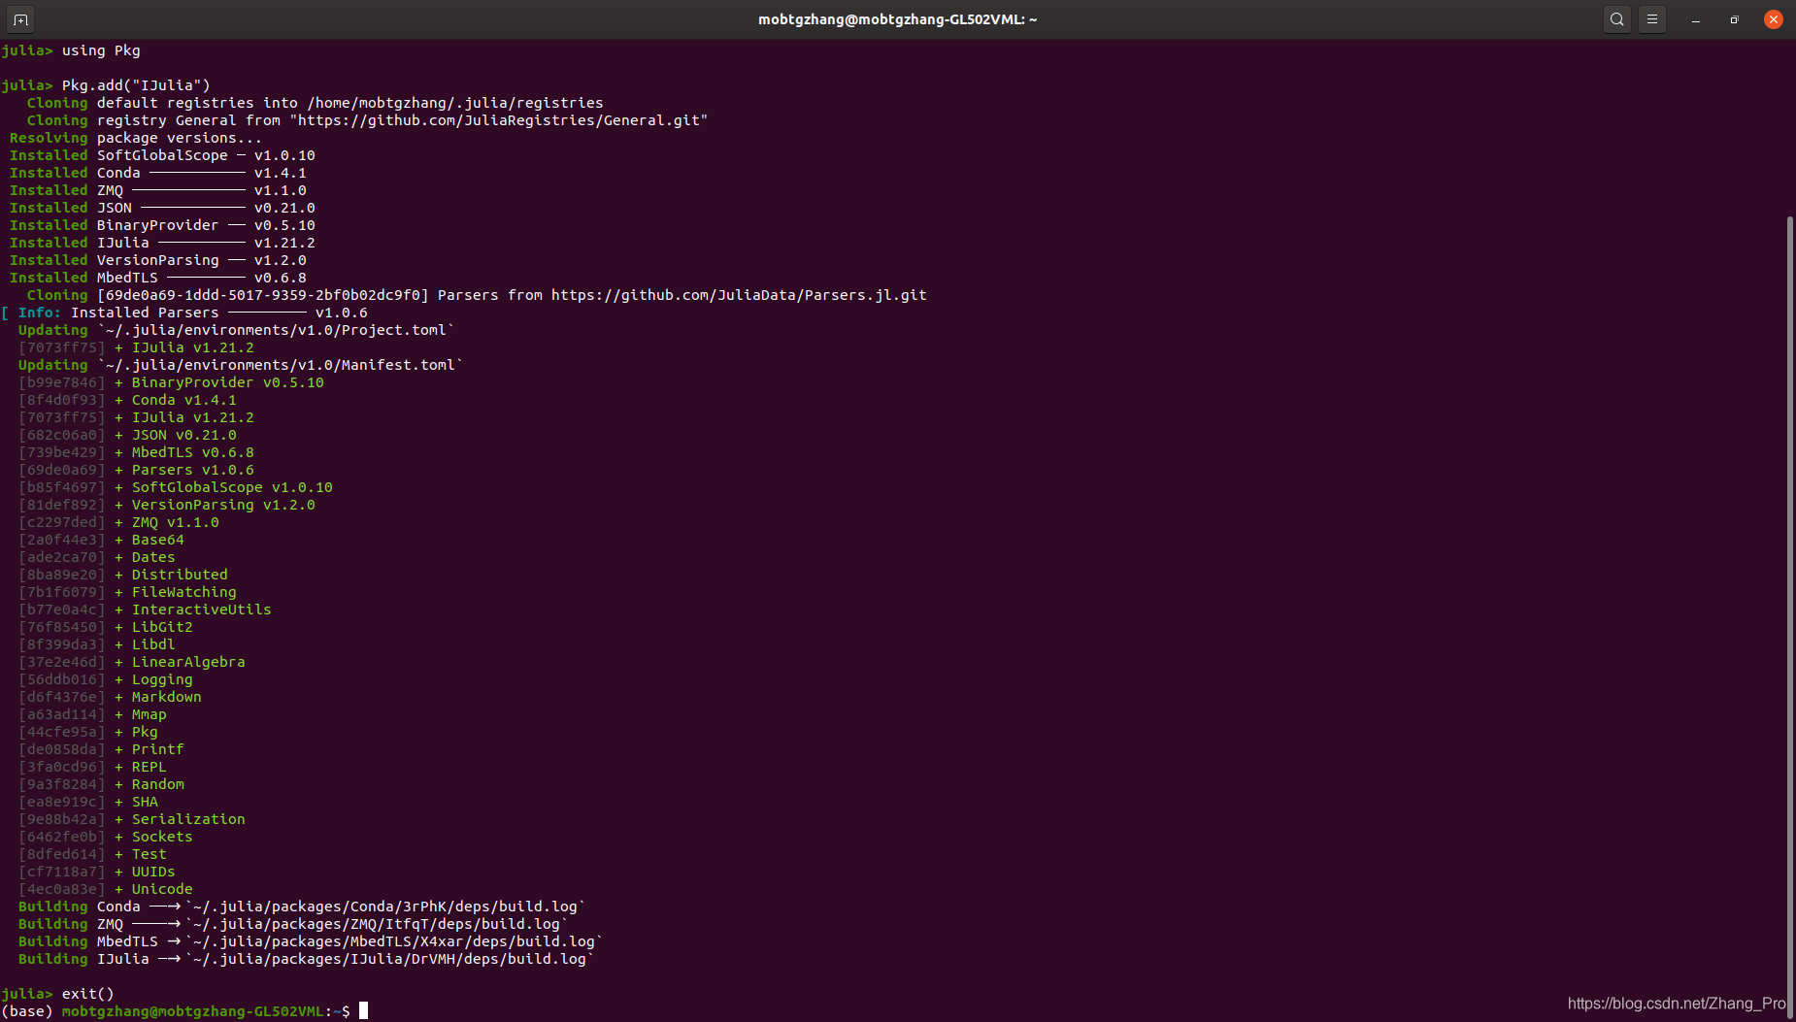Click the Installed Conda v1.4.1 line
1796x1022 pixels.
tap(158, 173)
